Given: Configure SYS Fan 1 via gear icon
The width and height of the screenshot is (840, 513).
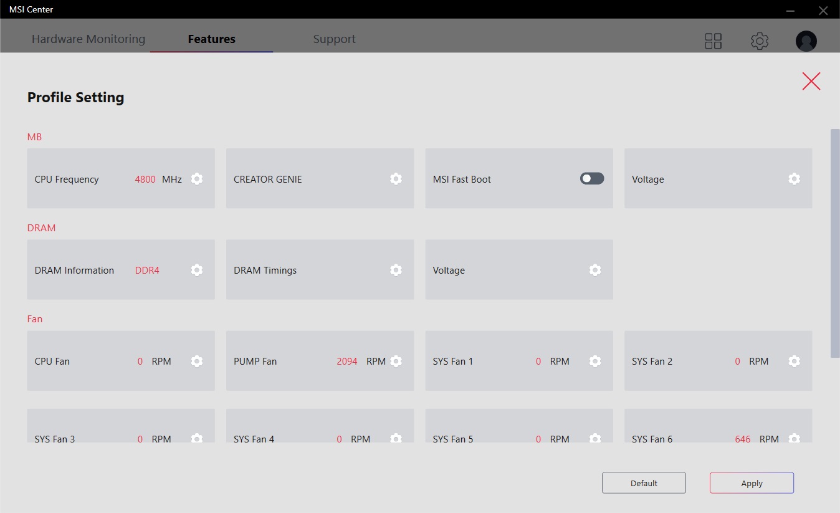Looking at the screenshot, I should pos(595,361).
